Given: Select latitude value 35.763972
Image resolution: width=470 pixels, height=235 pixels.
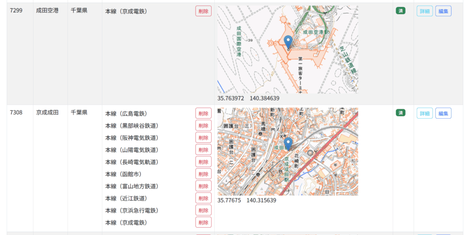Looking at the screenshot, I should click(x=230, y=98).
